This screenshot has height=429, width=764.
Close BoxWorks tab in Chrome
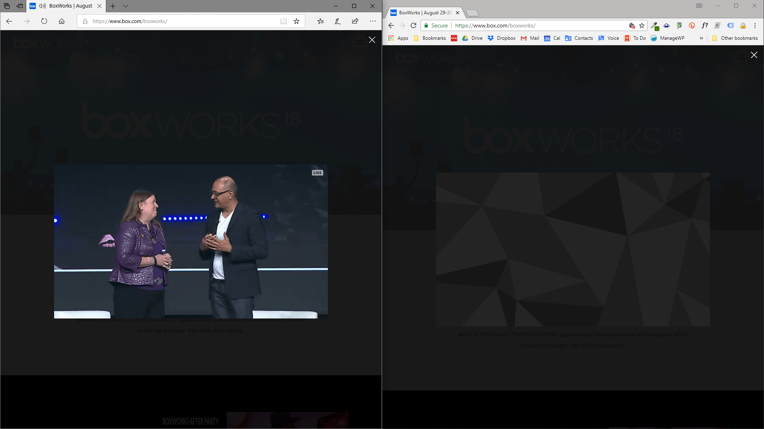[458, 13]
